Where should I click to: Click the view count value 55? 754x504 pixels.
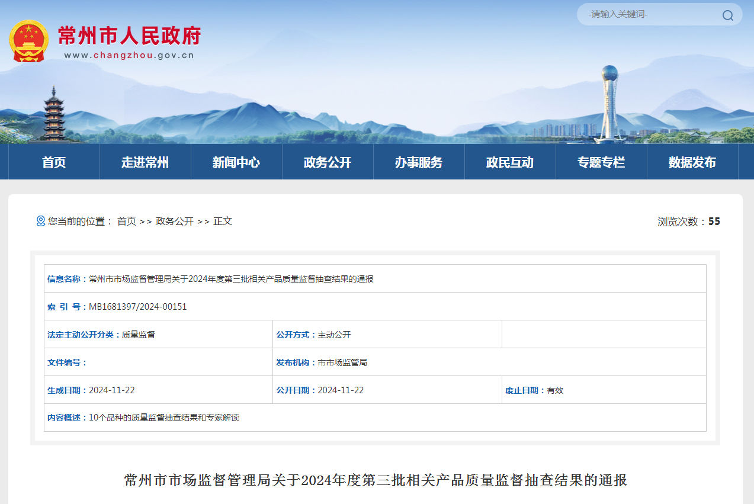point(714,221)
